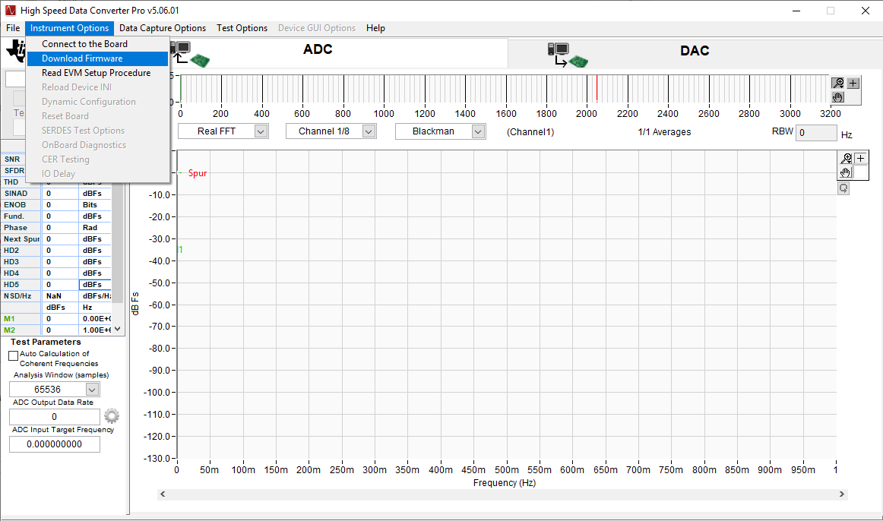Click the Next Spur row label
This screenshot has height=521, width=883.
click(21, 239)
